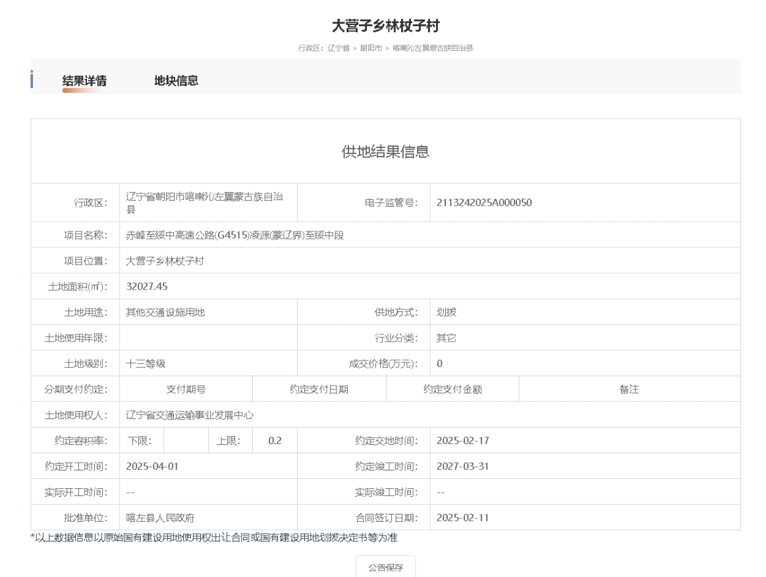Select transaction price value 0
Viewport: 766px width, 577px height.
tap(440, 364)
